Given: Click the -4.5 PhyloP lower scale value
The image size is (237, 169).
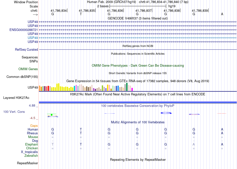Looking at the screenshot, I should [x=32, y=118].
